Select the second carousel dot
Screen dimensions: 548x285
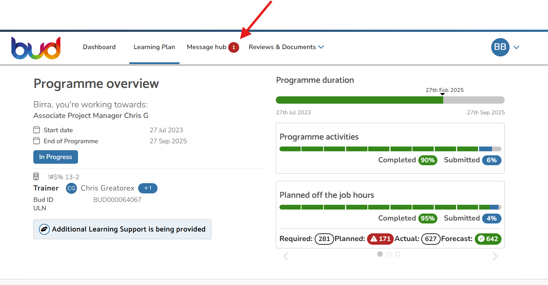click(x=389, y=254)
